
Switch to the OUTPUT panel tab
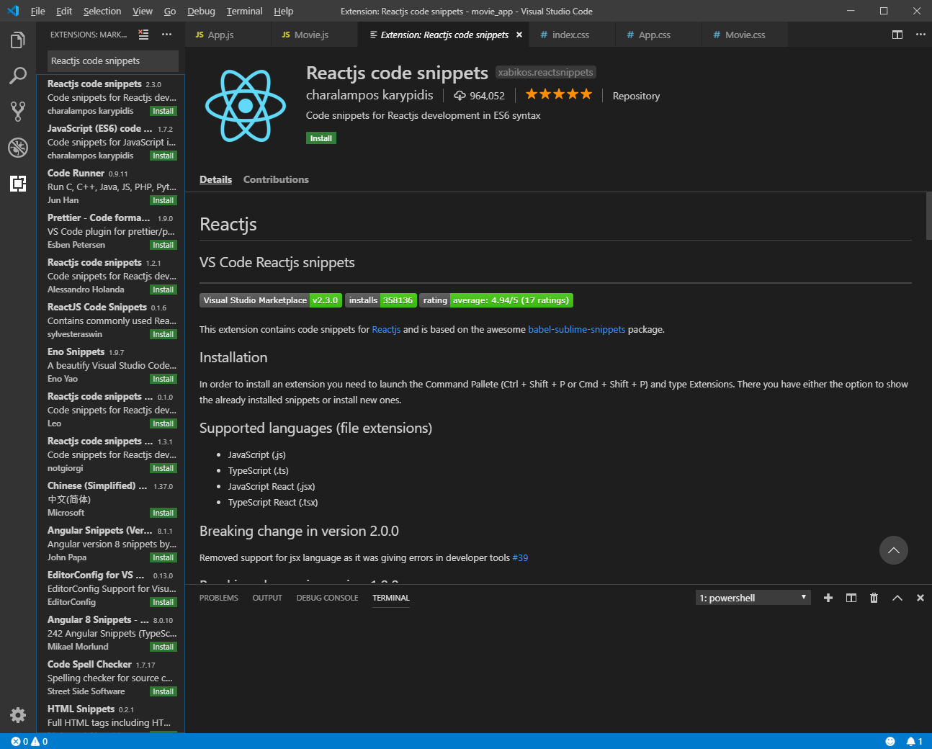[267, 598]
